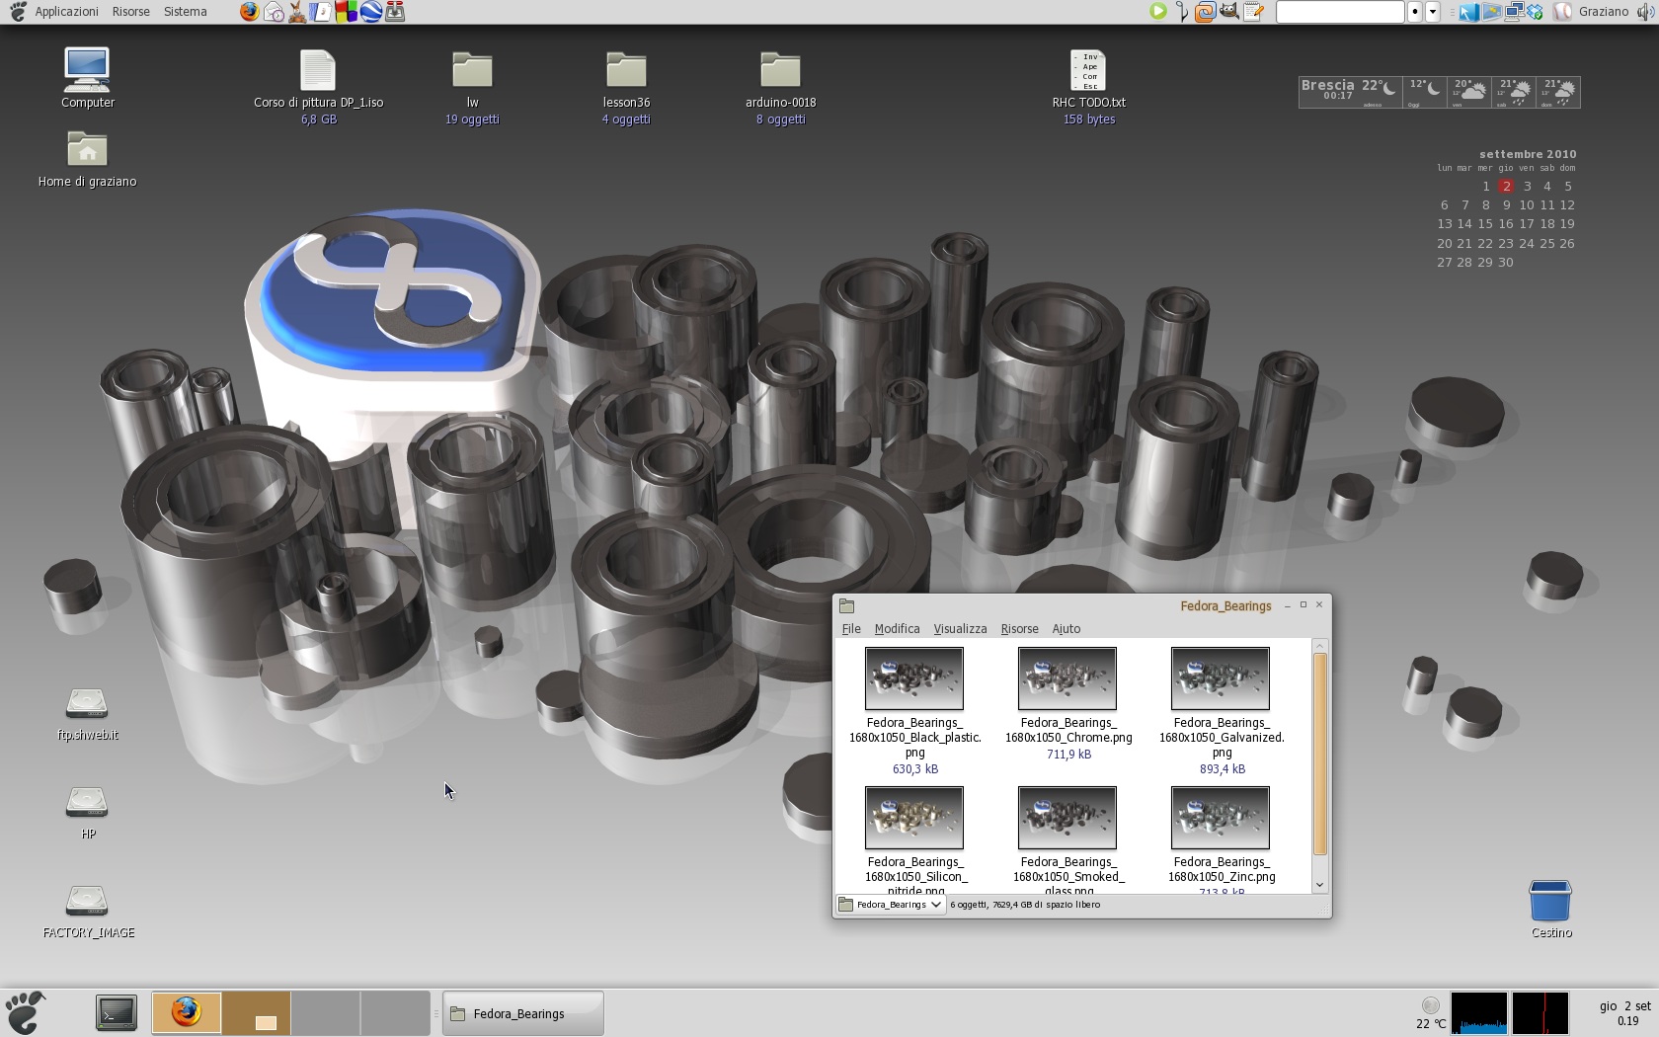Select the Zinc.png thumbnail

[1221, 818]
